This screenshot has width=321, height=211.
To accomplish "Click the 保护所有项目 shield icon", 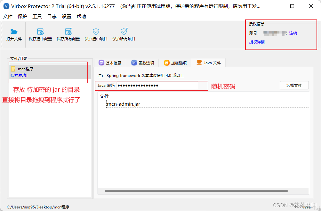I will (x=124, y=32).
